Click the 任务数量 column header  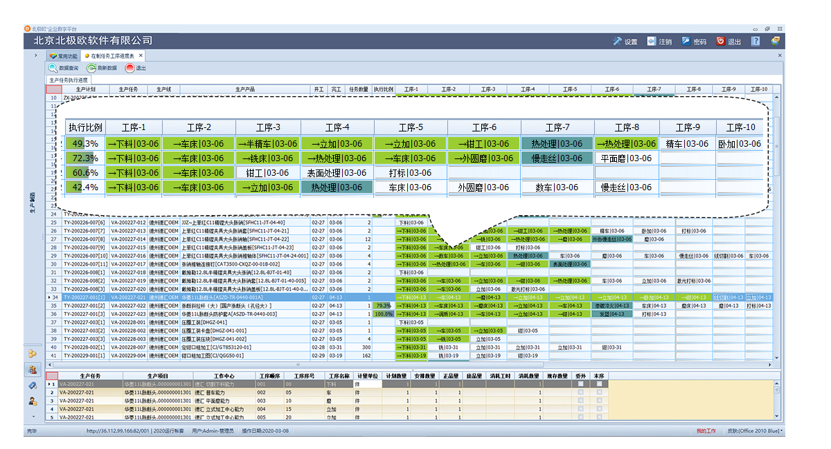tap(358, 89)
